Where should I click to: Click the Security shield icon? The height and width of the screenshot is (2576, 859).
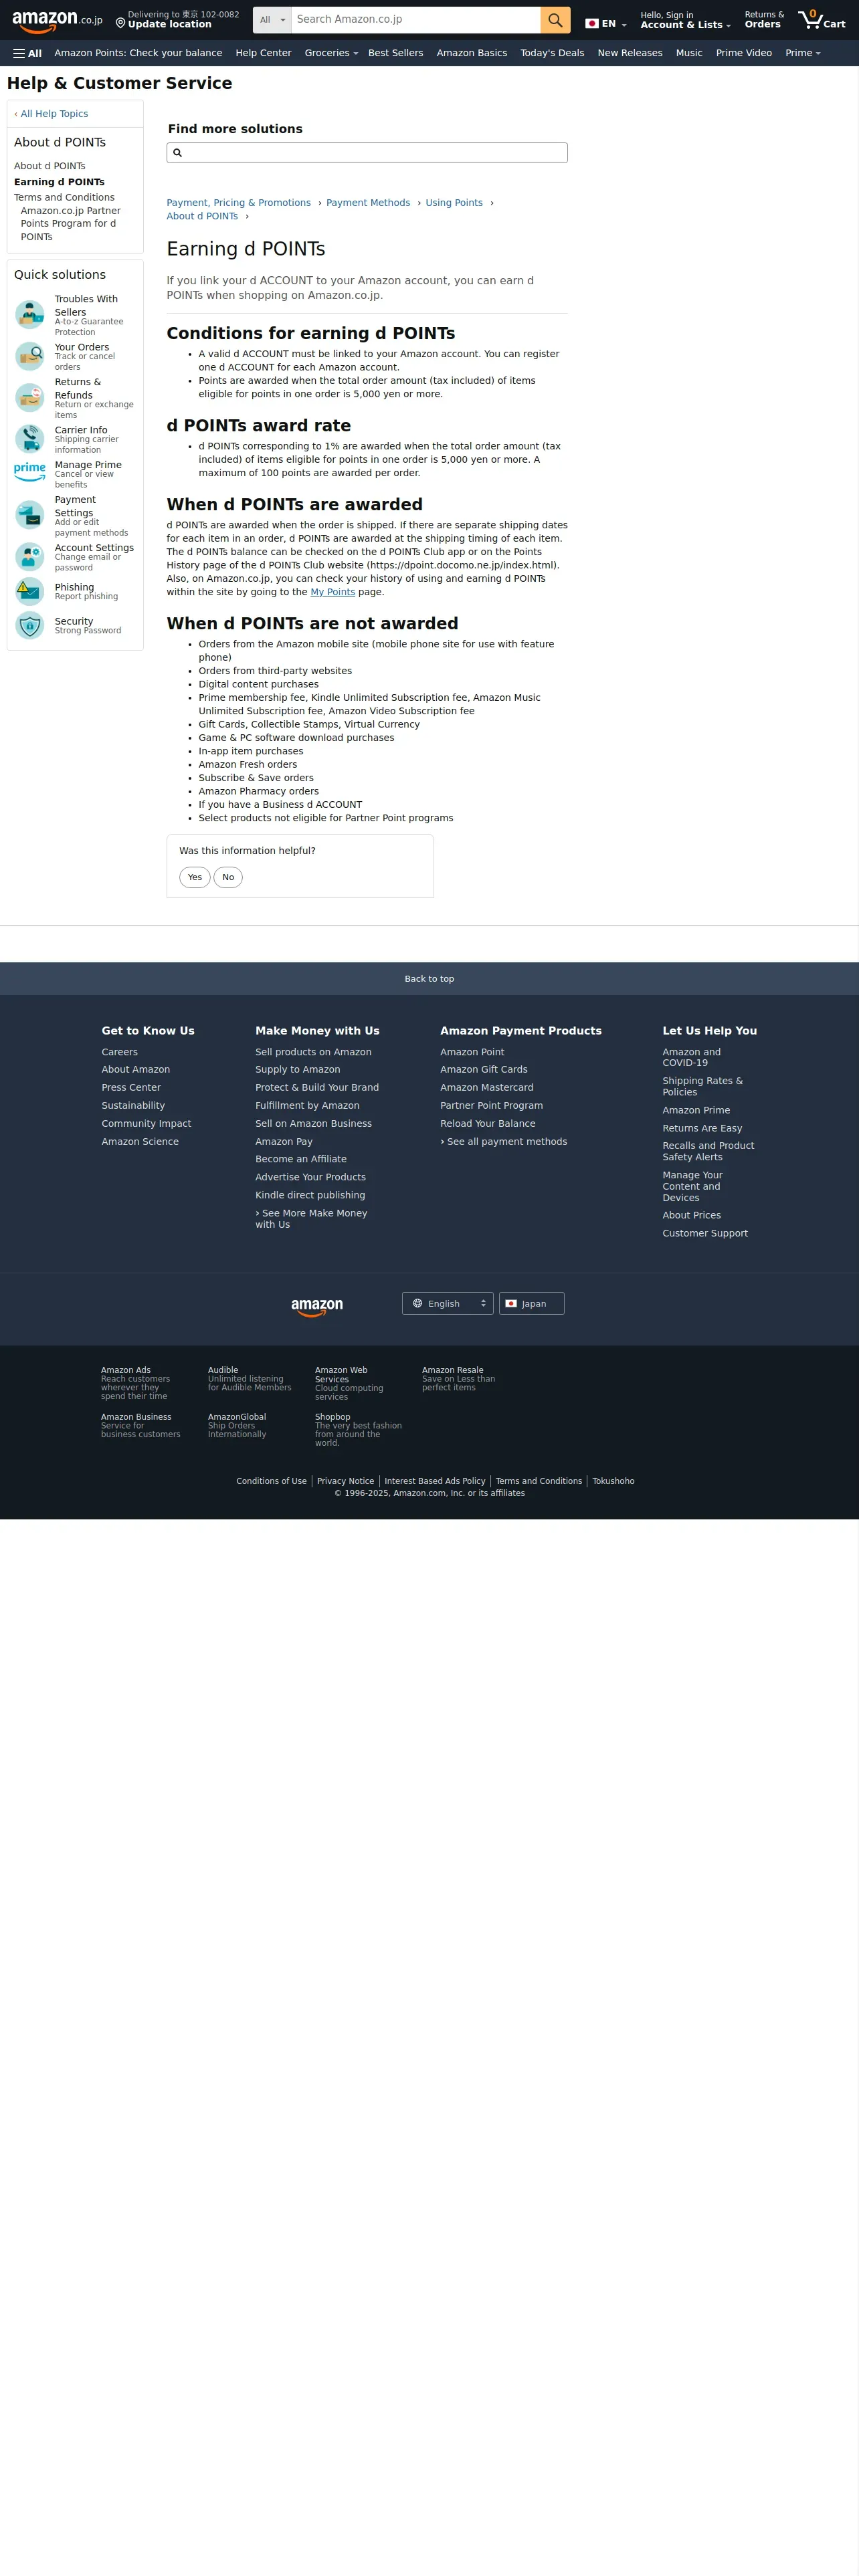(30, 625)
